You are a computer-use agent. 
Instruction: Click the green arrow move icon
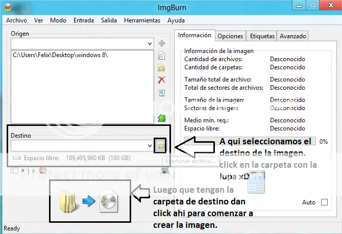point(162,118)
